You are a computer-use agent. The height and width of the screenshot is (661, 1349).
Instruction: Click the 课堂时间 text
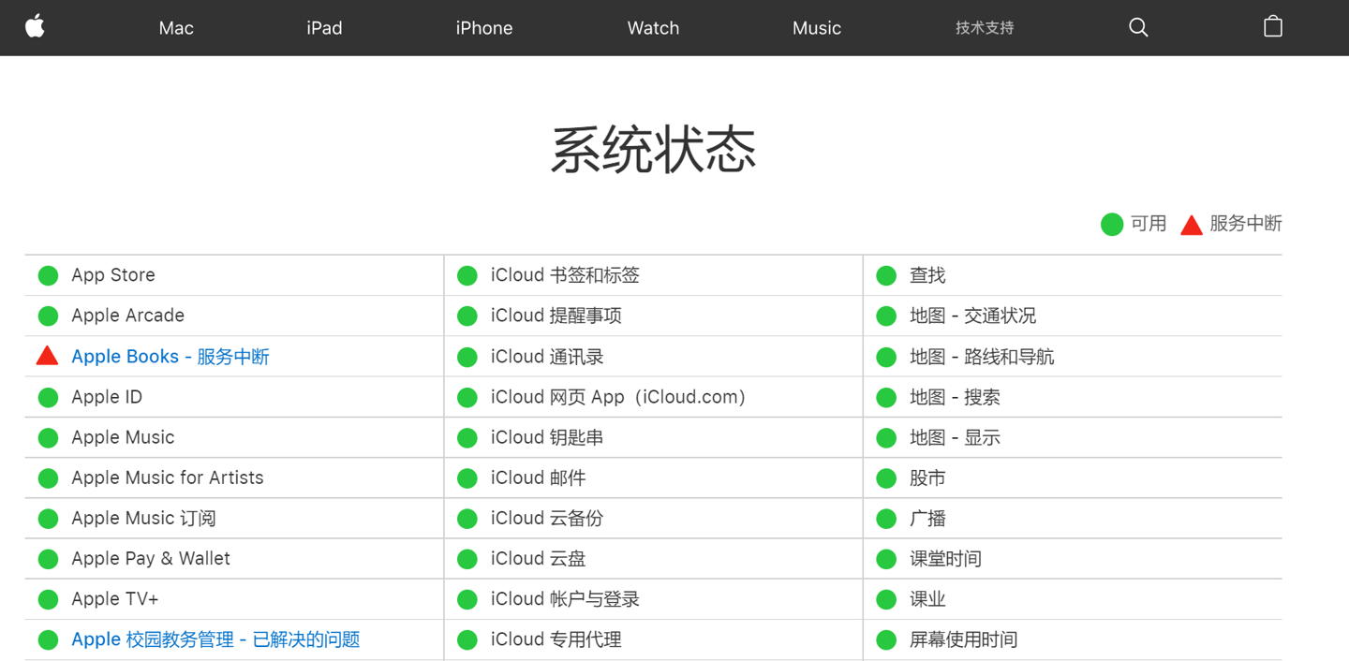(945, 559)
